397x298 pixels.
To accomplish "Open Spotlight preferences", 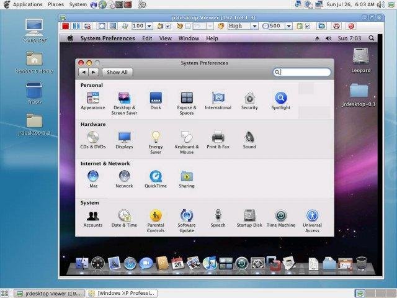I will click(x=281, y=101).
